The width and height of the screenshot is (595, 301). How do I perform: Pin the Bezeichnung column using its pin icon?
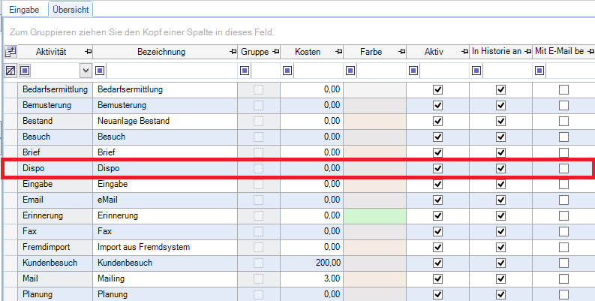click(230, 52)
